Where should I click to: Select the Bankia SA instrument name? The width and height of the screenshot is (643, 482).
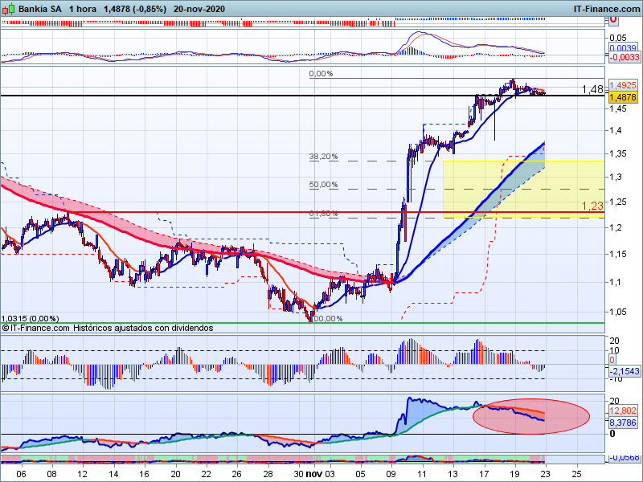pyautogui.click(x=39, y=9)
